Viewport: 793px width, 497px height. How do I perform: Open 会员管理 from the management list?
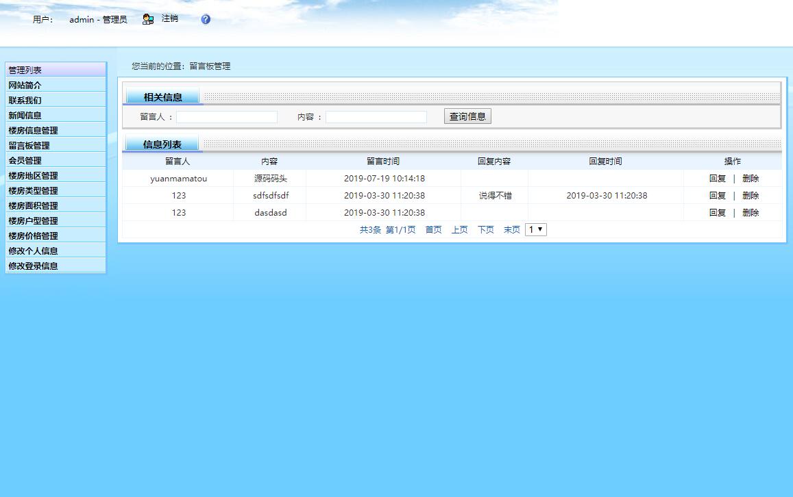pyautogui.click(x=24, y=160)
